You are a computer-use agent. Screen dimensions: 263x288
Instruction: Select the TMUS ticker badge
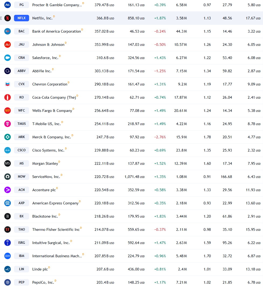click(x=22, y=124)
